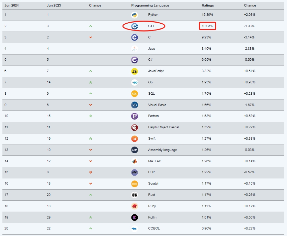This screenshot has width=287, height=236.
Task: Click the yellow JavaScript JS icon
Action: [135, 71]
